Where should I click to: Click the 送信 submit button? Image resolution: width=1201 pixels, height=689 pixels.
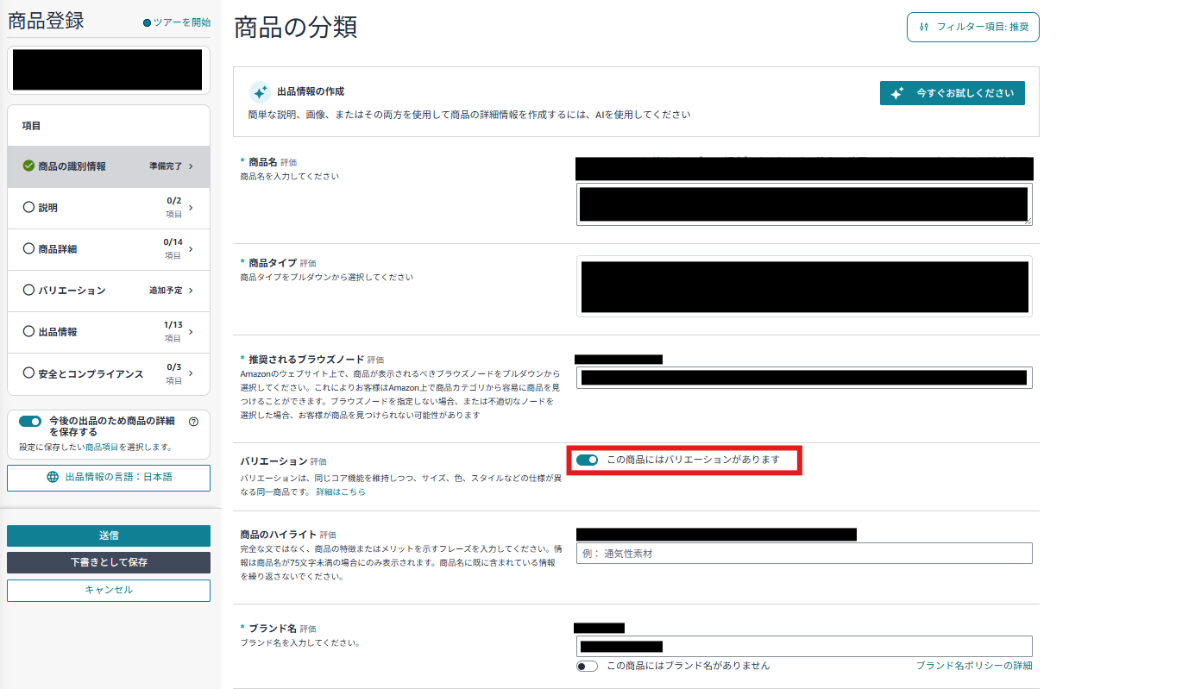(x=109, y=536)
